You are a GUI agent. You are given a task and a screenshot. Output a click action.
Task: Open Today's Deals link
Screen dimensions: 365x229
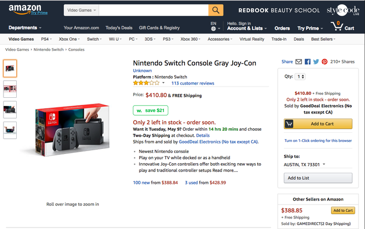(119, 28)
